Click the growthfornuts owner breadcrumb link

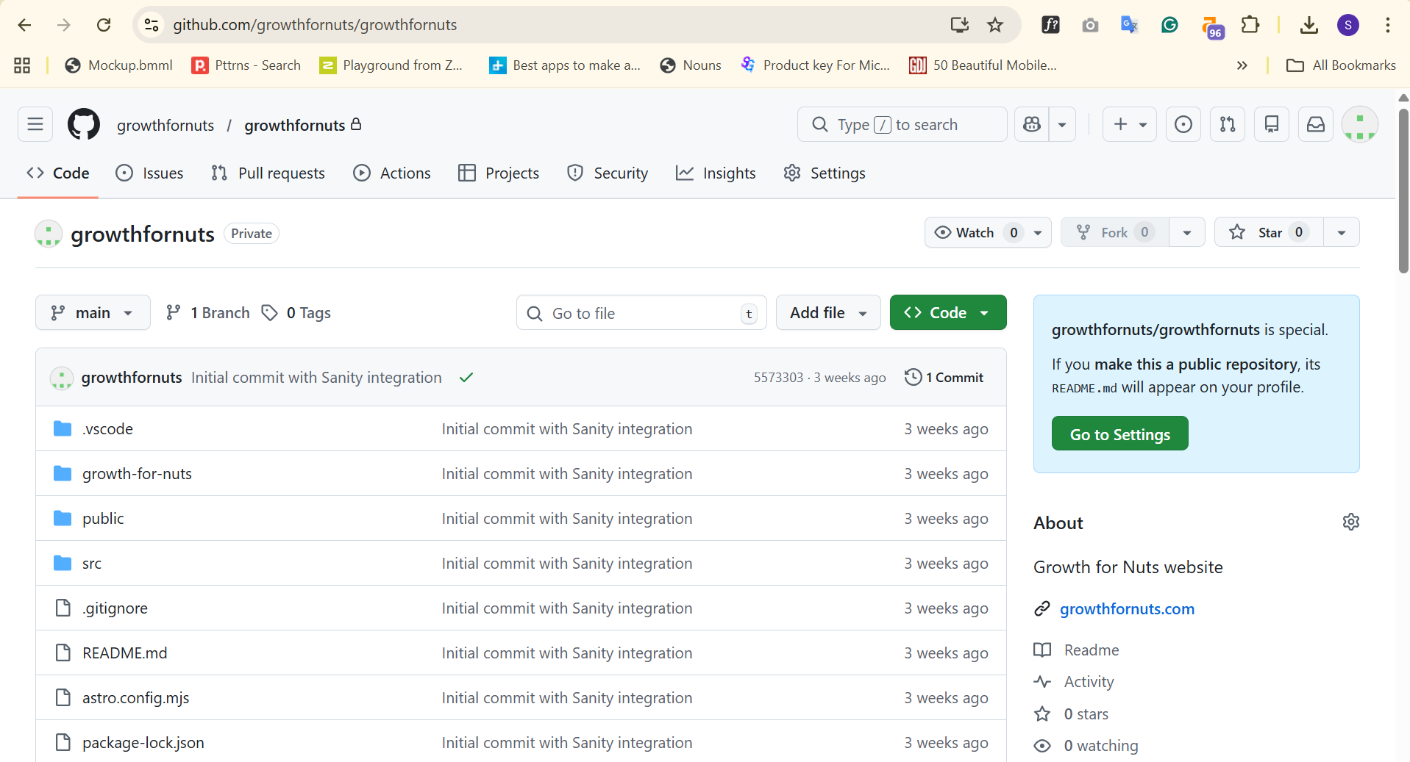[x=165, y=126]
